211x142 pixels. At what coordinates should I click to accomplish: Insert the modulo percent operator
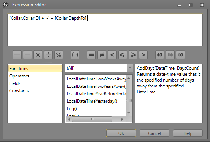click(x=59, y=55)
